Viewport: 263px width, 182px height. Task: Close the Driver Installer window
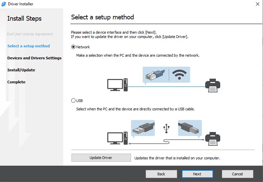click(257, 4)
